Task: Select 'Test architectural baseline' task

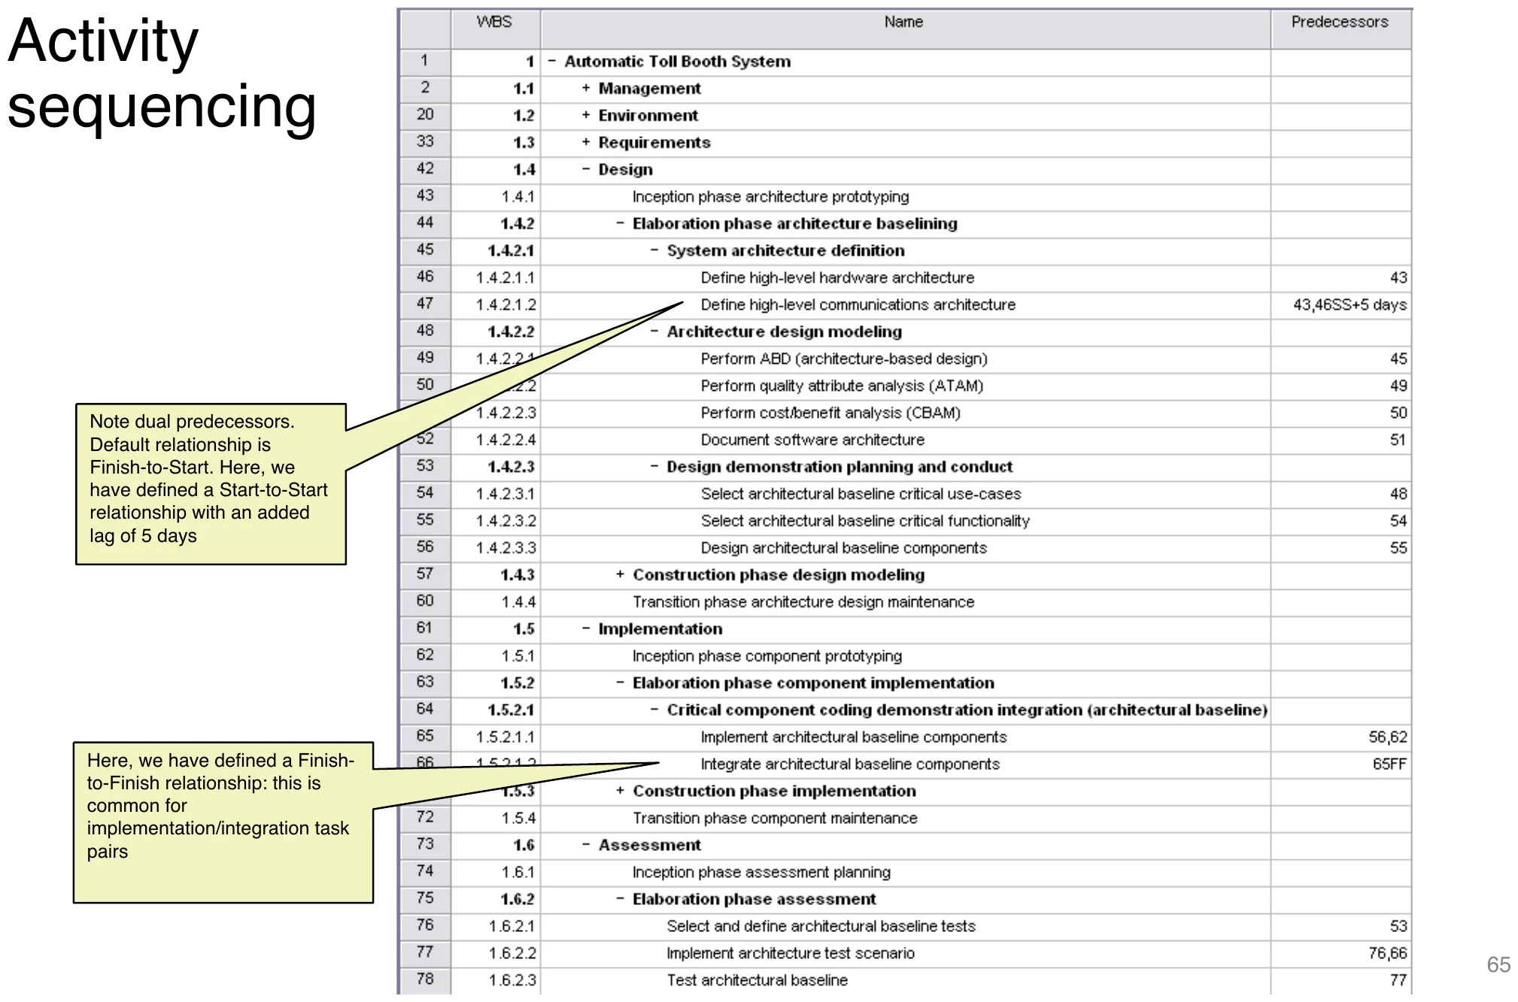Action: [x=757, y=980]
